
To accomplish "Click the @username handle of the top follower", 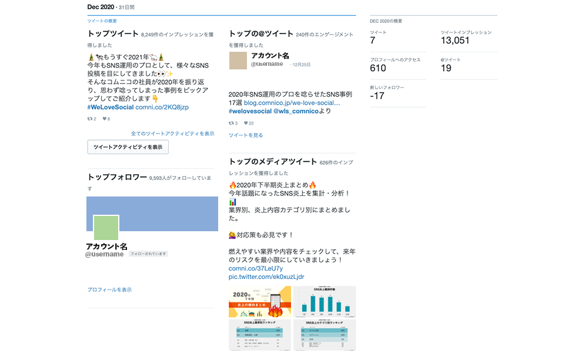I will 104,254.
